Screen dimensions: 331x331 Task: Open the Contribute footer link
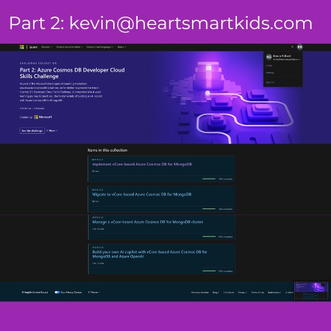coord(228,293)
